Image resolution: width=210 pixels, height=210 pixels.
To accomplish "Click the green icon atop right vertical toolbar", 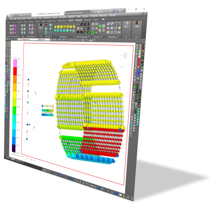I will tap(136, 51).
